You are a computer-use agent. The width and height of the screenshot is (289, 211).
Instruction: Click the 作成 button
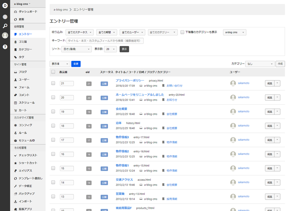click(x=280, y=64)
